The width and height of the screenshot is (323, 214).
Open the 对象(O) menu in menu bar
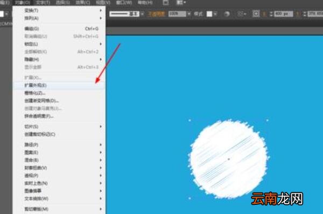pyautogui.click(x=23, y=3)
